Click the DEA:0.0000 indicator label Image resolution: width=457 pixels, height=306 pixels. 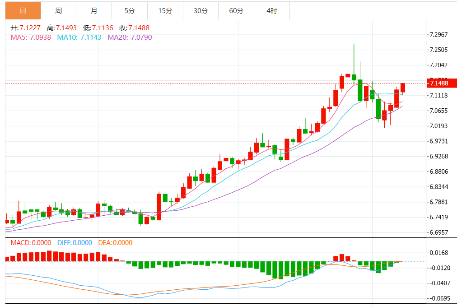[115, 243]
